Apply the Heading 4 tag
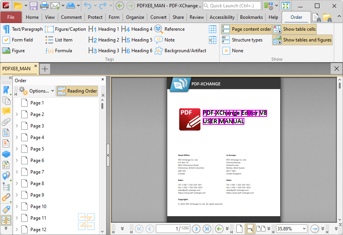The height and width of the screenshot is (235, 343). tap(137, 29)
